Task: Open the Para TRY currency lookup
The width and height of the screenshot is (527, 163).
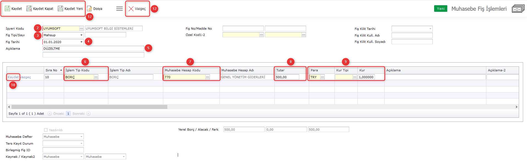Action: pyautogui.click(x=322, y=77)
